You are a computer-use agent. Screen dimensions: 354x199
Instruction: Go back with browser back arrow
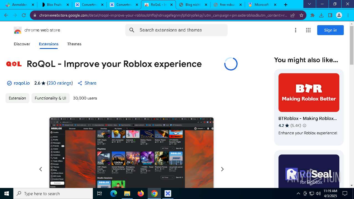(6, 15)
